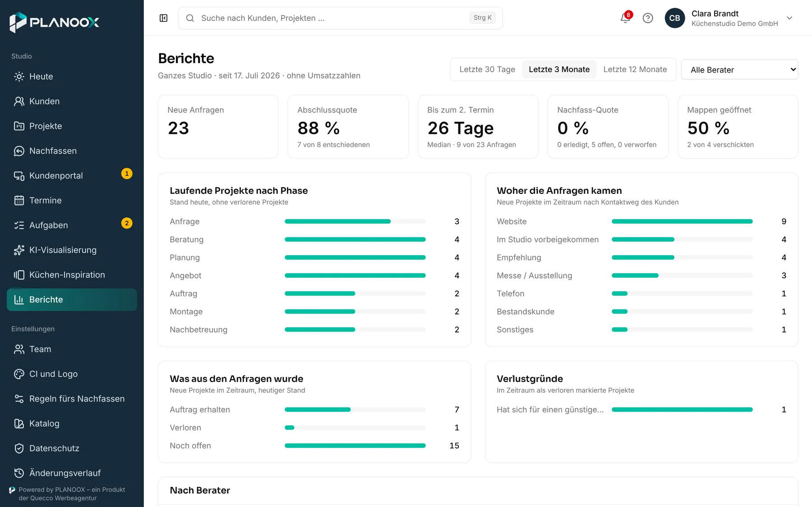Image resolution: width=812 pixels, height=507 pixels.
Task: Select the Letzte 3 Monate tab
Action: tap(559, 69)
